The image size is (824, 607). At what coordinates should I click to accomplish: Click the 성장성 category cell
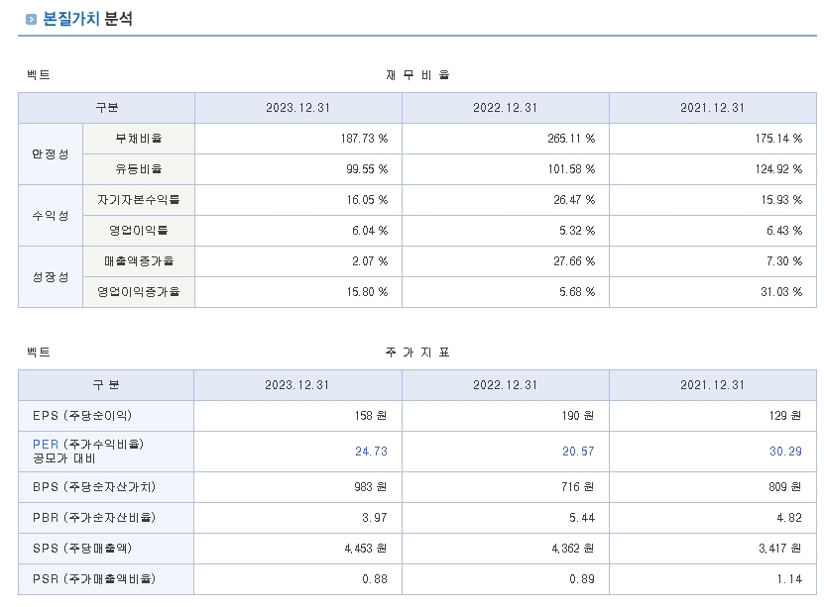51,276
